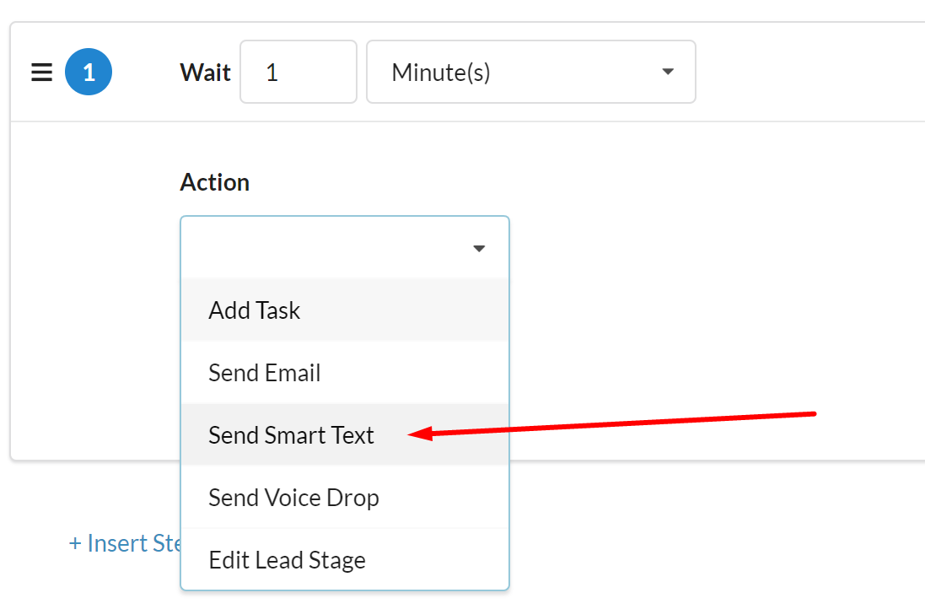Open the Minute(s) time unit dropdown
The height and width of the screenshot is (609, 925).
click(x=530, y=72)
